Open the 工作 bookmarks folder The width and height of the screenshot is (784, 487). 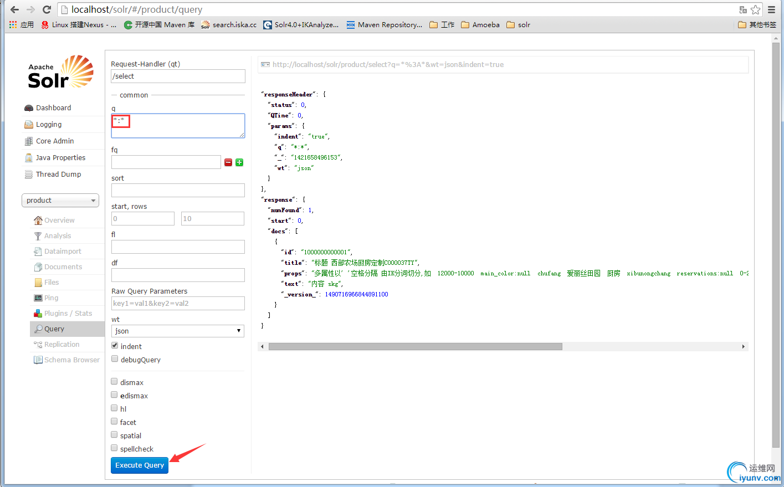click(x=442, y=24)
